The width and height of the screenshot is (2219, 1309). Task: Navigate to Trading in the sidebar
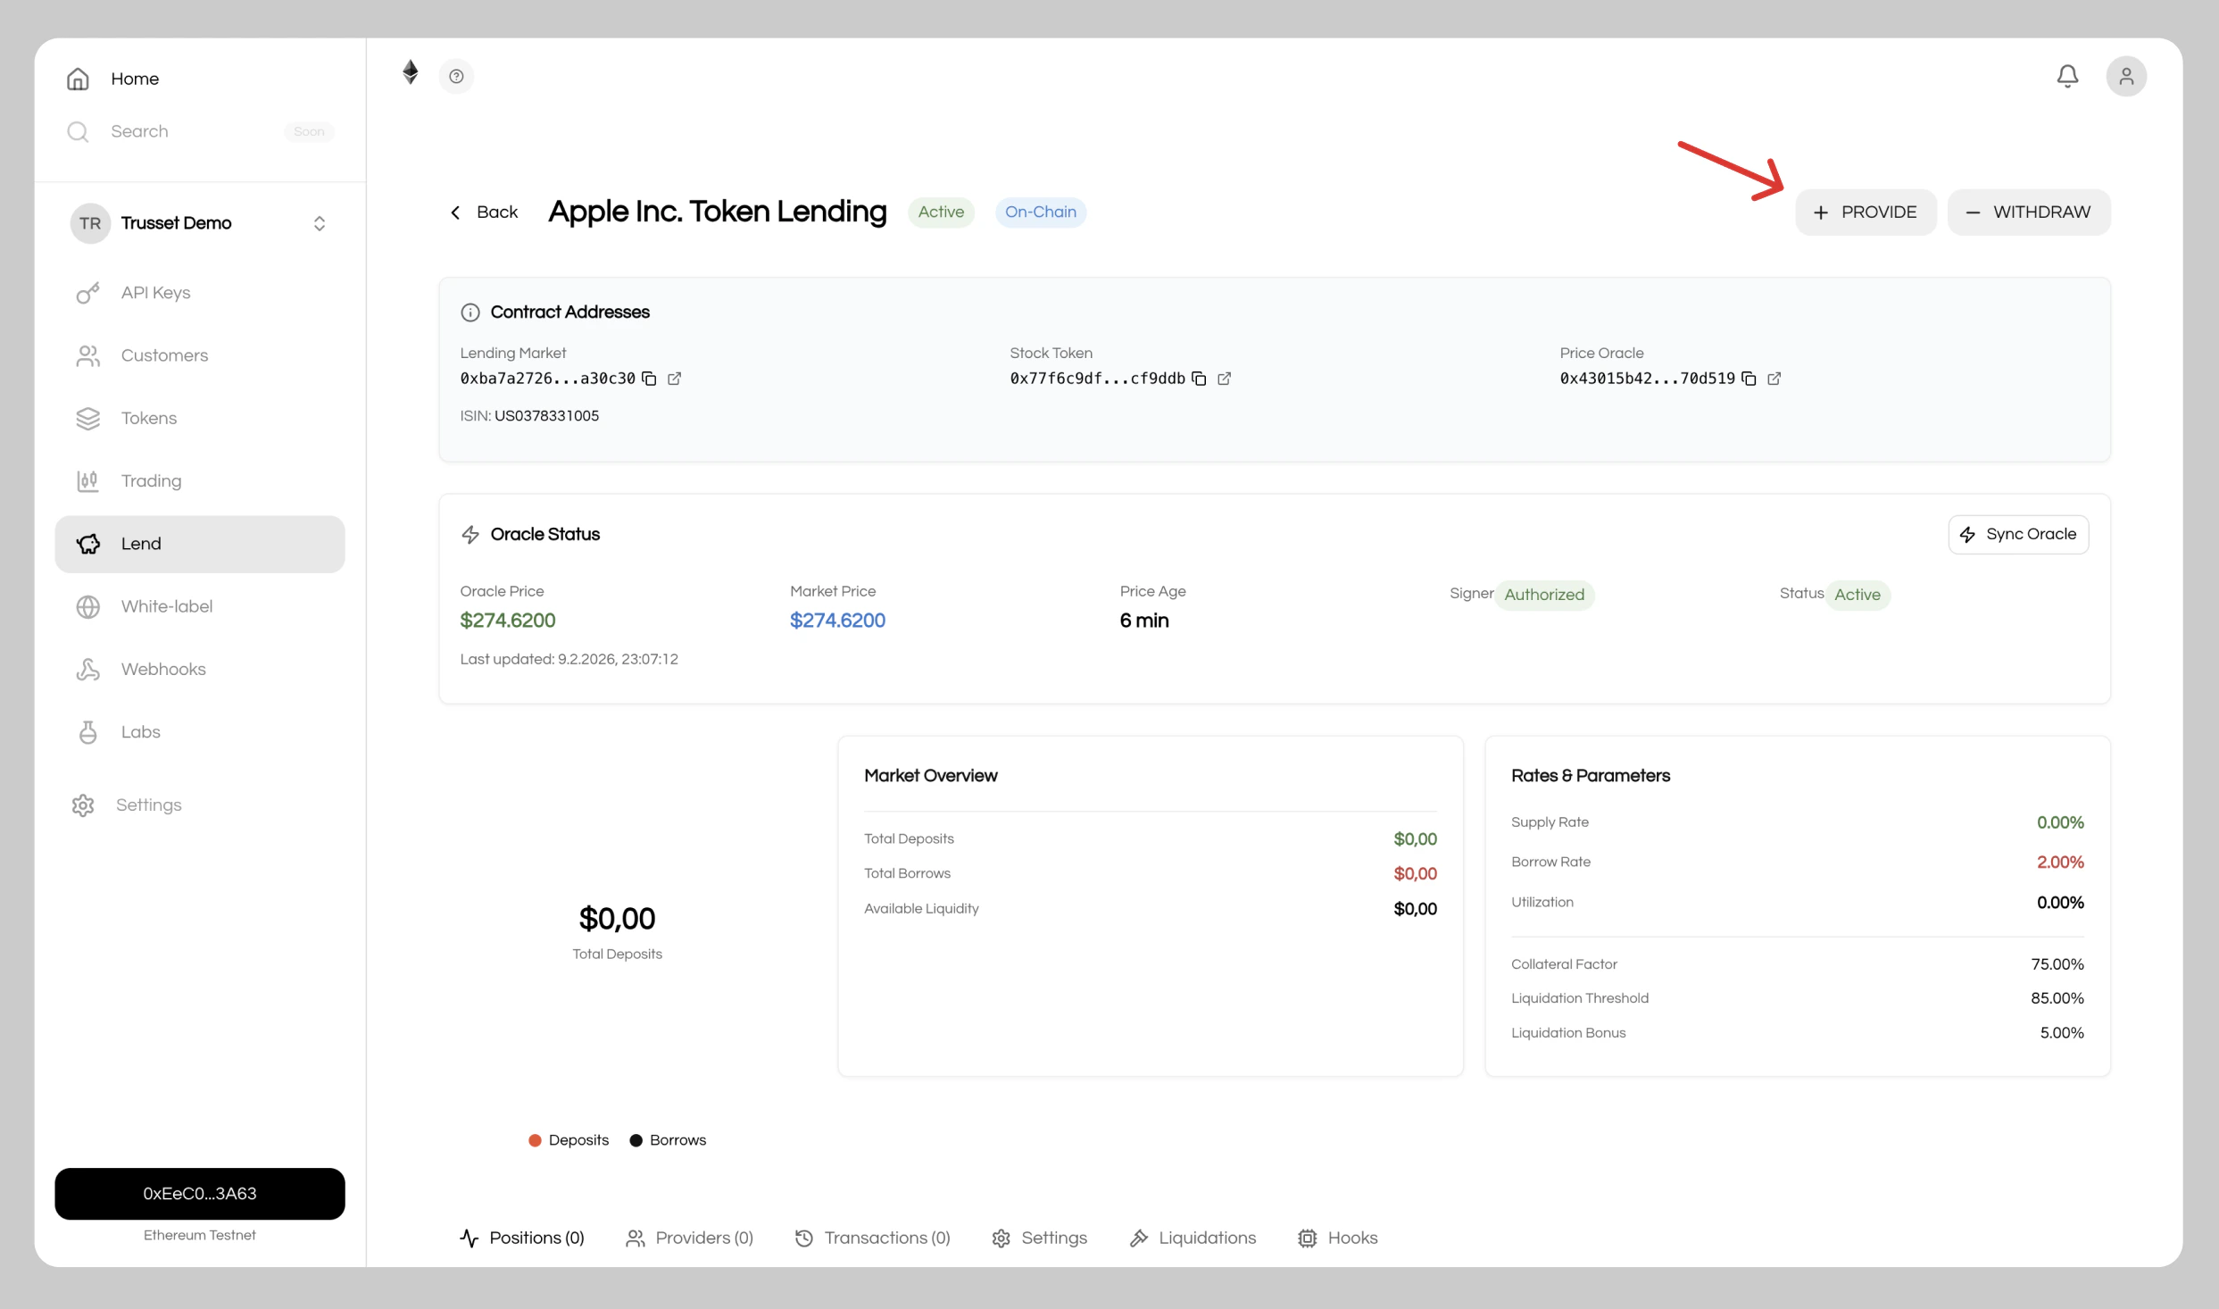tap(152, 480)
